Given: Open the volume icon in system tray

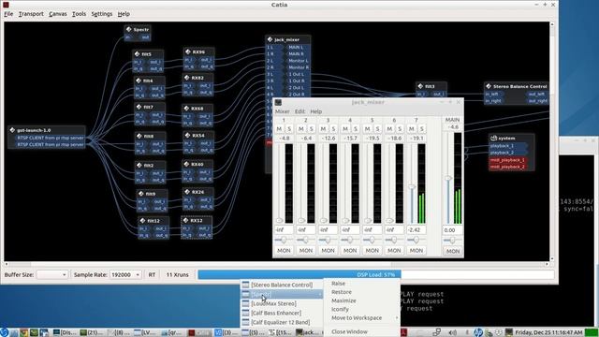Looking at the screenshot, I should 453,332.
